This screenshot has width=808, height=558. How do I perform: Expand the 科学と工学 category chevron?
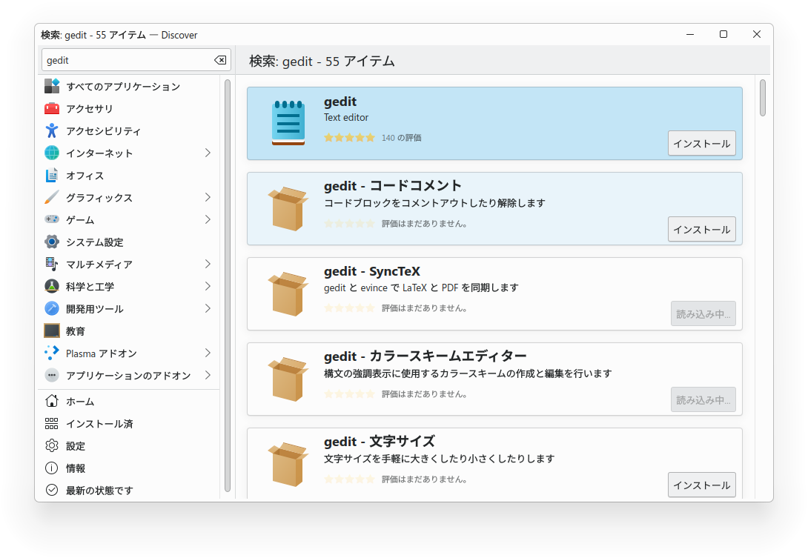208,286
